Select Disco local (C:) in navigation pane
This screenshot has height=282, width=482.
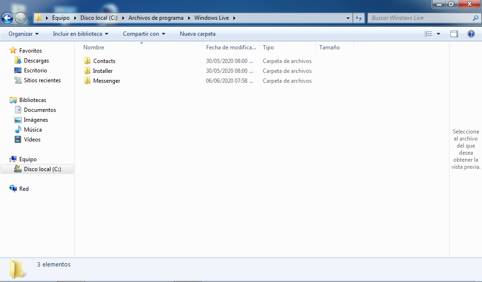pyautogui.click(x=37, y=169)
